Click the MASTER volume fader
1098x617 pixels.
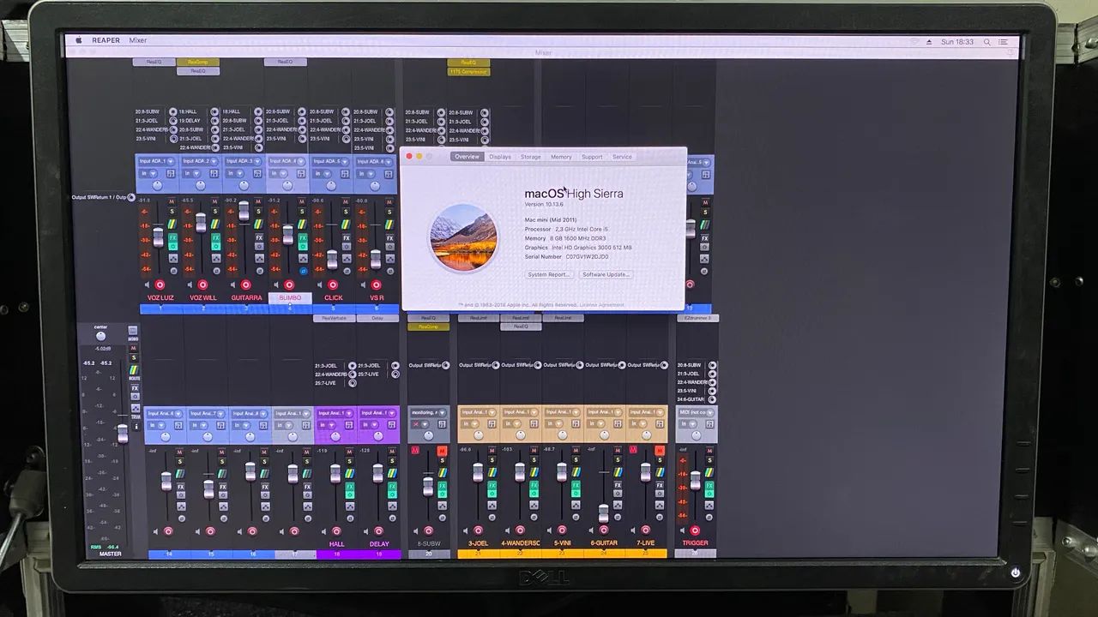pos(123,434)
